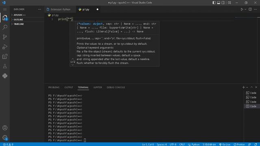Image resolution: width=260 pixels, height=146 pixels.
Task: Open the Extensions view
Action: click(x=5, y=56)
